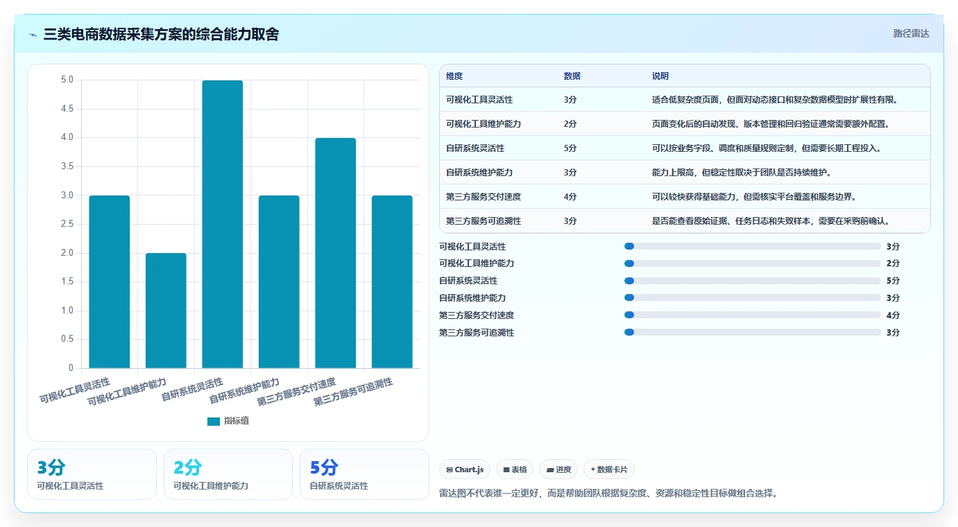958x527 pixels.
Task: Click the 第三方服务交付速度 progress bar
Action: coord(753,316)
